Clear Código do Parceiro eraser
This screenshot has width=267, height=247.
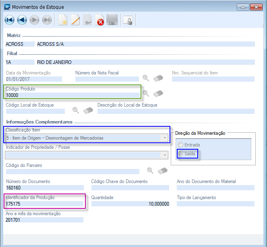coord(163,171)
